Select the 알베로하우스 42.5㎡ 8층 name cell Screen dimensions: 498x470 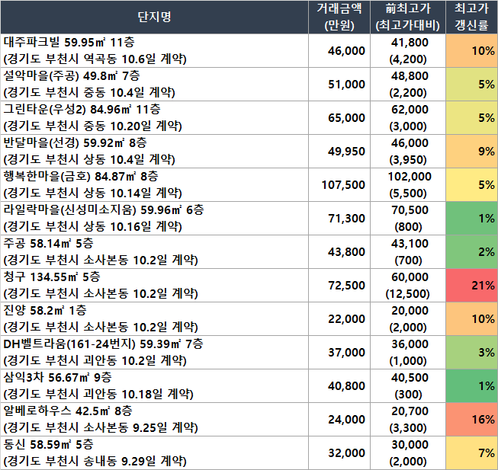pos(154,420)
